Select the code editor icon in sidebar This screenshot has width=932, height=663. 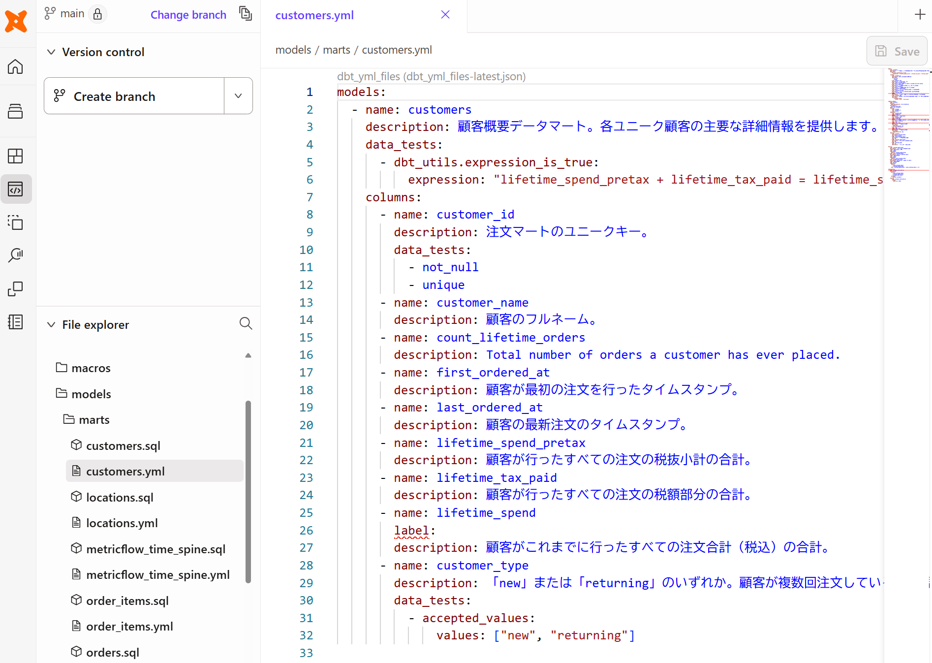[x=16, y=189]
